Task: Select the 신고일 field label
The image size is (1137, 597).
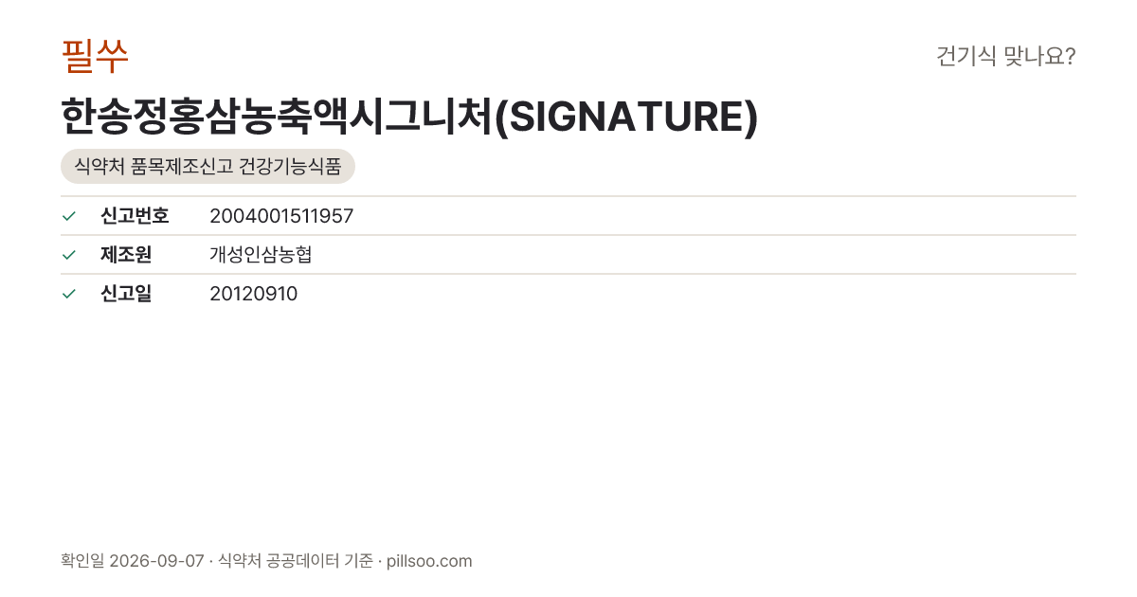Action: (x=126, y=294)
